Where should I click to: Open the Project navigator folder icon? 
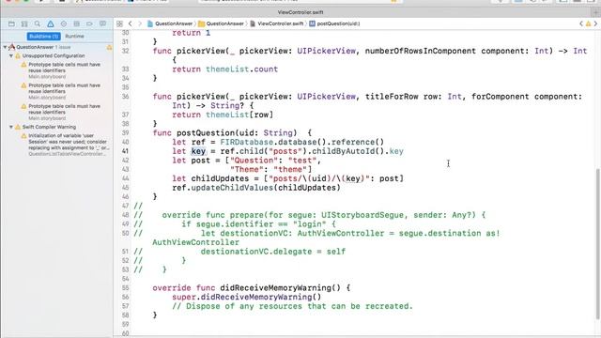[x=11, y=23]
